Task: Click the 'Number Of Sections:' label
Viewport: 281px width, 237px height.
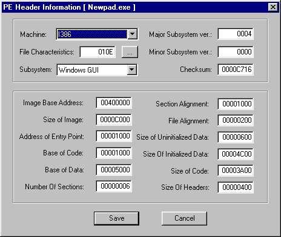Action: click(55, 187)
